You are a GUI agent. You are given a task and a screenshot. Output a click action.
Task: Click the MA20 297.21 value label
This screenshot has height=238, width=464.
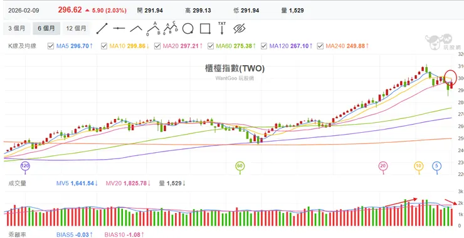point(183,46)
